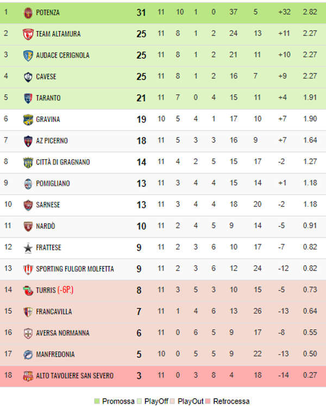Click the Gravina team crest icon
The image size is (326, 408).
[x=28, y=119]
